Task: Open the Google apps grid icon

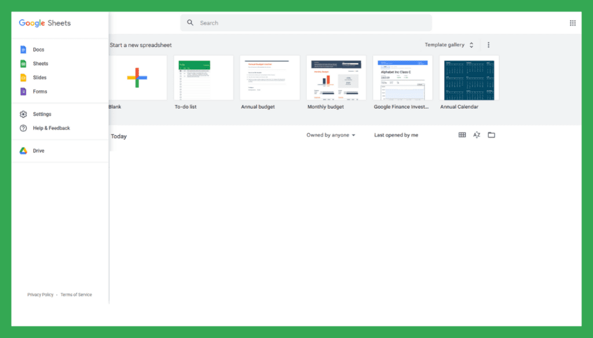Action: [x=573, y=23]
